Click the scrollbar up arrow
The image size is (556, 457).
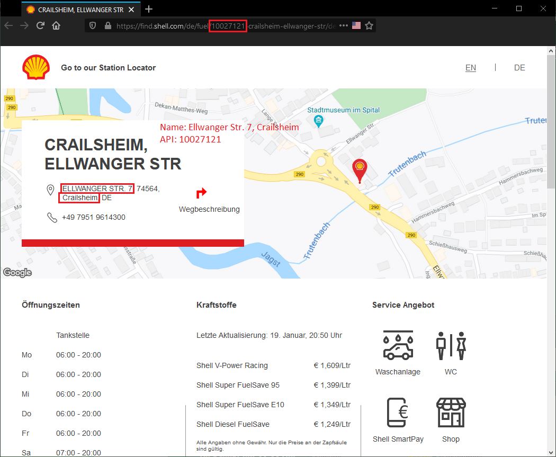pos(551,51)
